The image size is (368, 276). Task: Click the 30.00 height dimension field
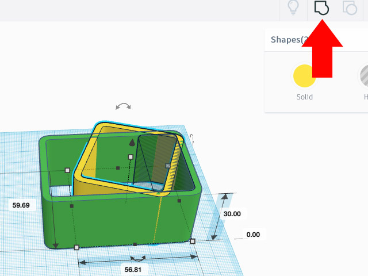232,213
